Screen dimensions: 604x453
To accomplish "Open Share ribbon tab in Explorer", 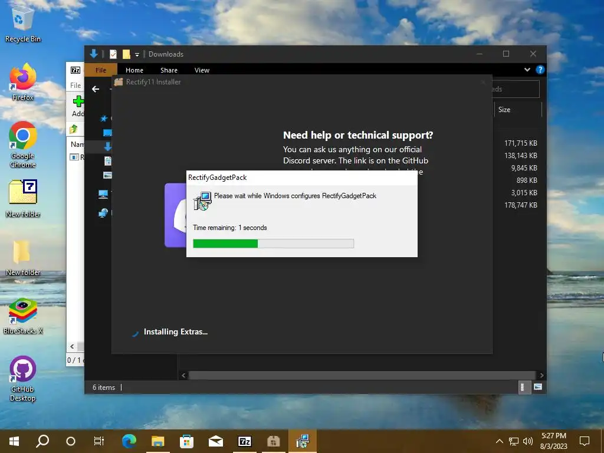I will point(169,70).
